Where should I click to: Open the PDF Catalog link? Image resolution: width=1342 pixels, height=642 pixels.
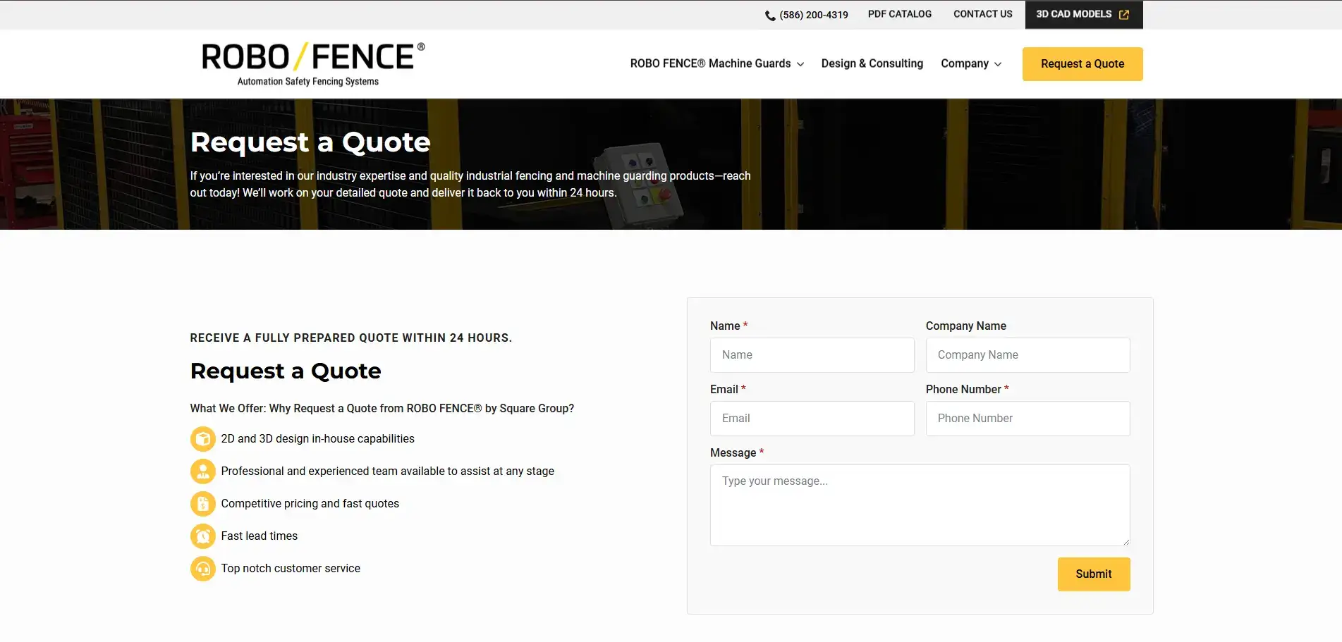900,14
